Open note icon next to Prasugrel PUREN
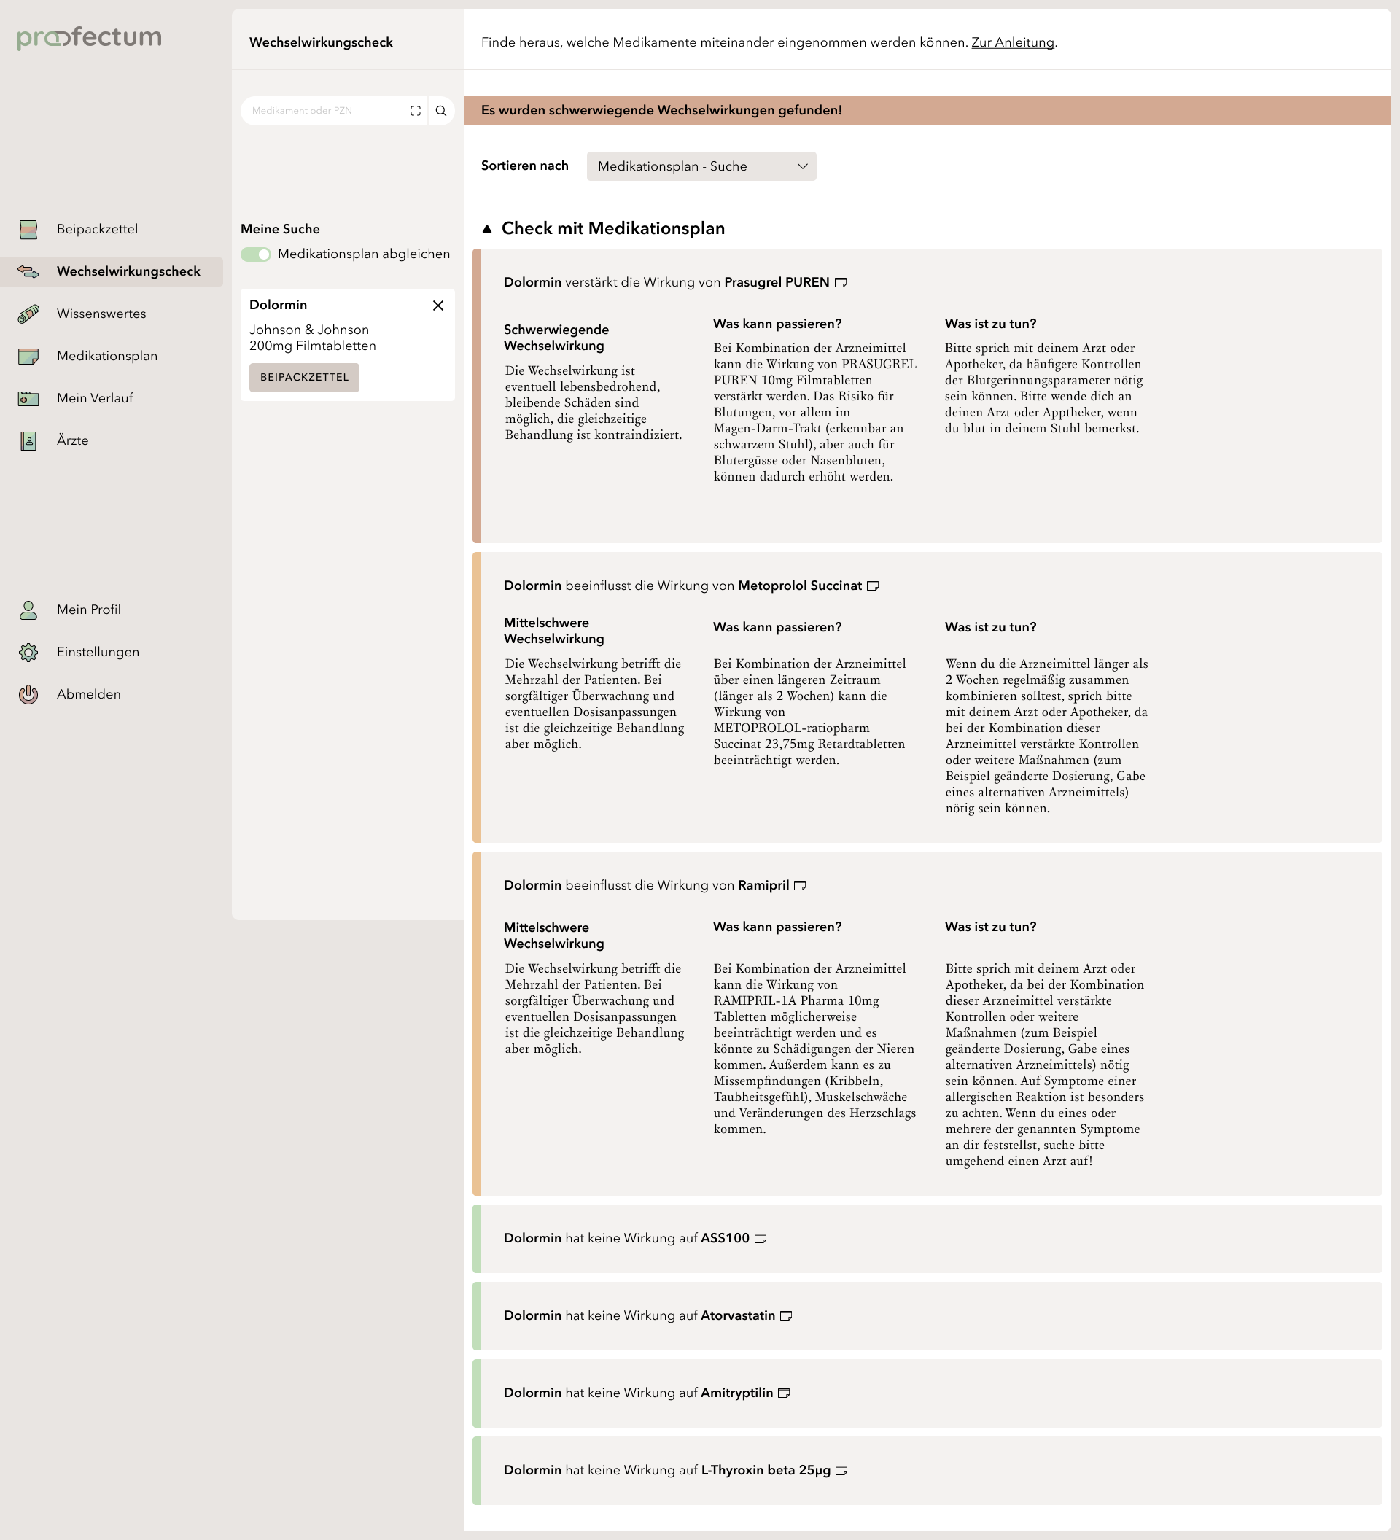Viewport: 1400px width, 1540px height. pyautogui.click(x=841, y=283)
